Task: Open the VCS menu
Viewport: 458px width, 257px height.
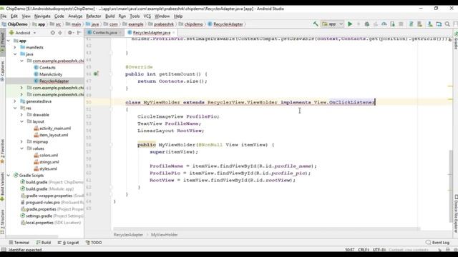Action: [147, 16]
